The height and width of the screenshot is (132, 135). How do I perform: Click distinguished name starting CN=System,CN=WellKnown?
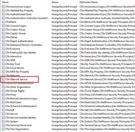click(x=107, y=121)
